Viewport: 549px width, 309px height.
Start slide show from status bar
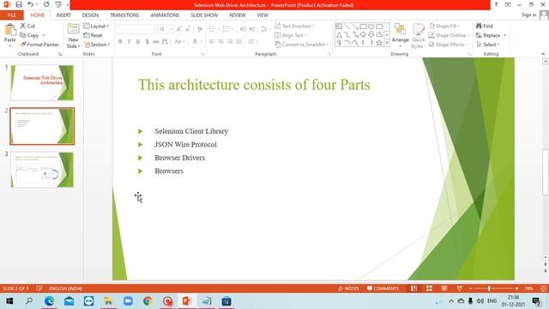pyautogui.click(x=459, y=288)
